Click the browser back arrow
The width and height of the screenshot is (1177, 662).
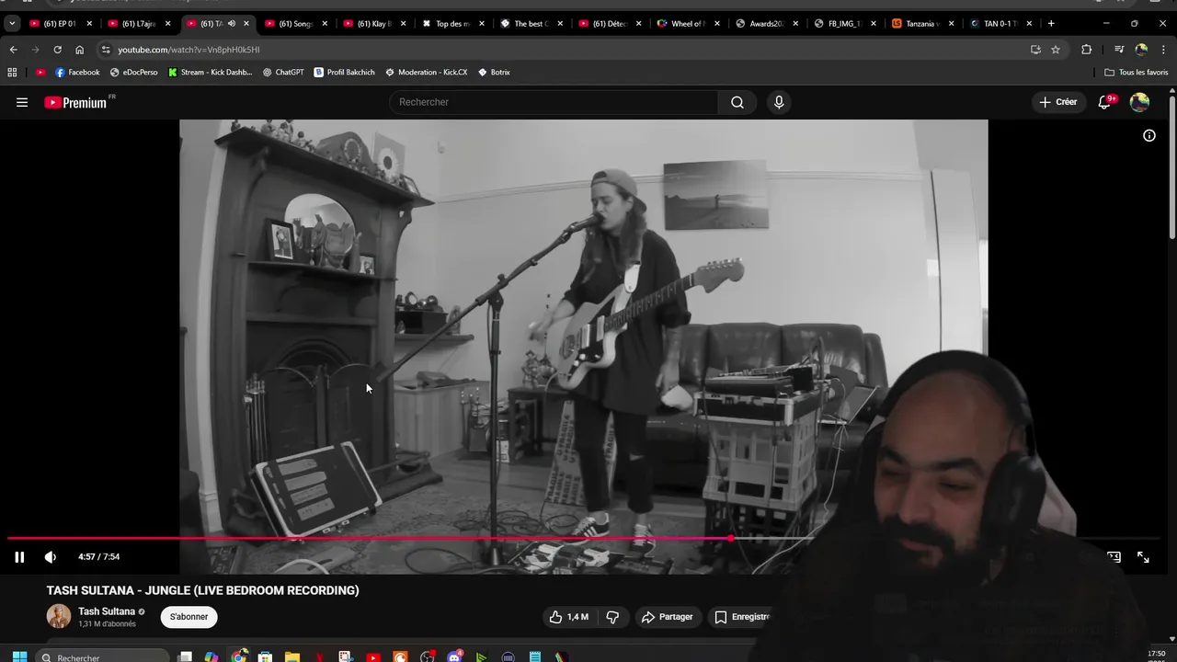coord(13,50)
